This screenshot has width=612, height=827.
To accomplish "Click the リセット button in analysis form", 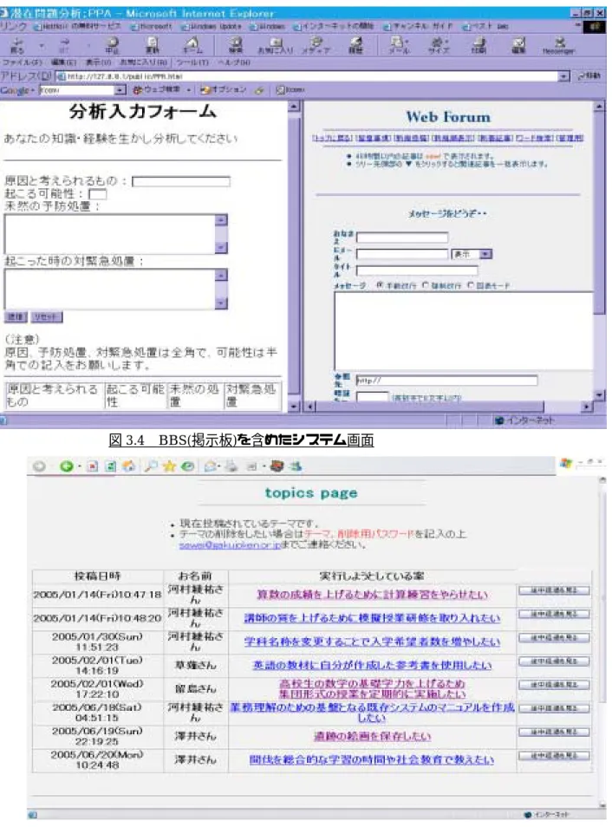I will tap(47, 317).
